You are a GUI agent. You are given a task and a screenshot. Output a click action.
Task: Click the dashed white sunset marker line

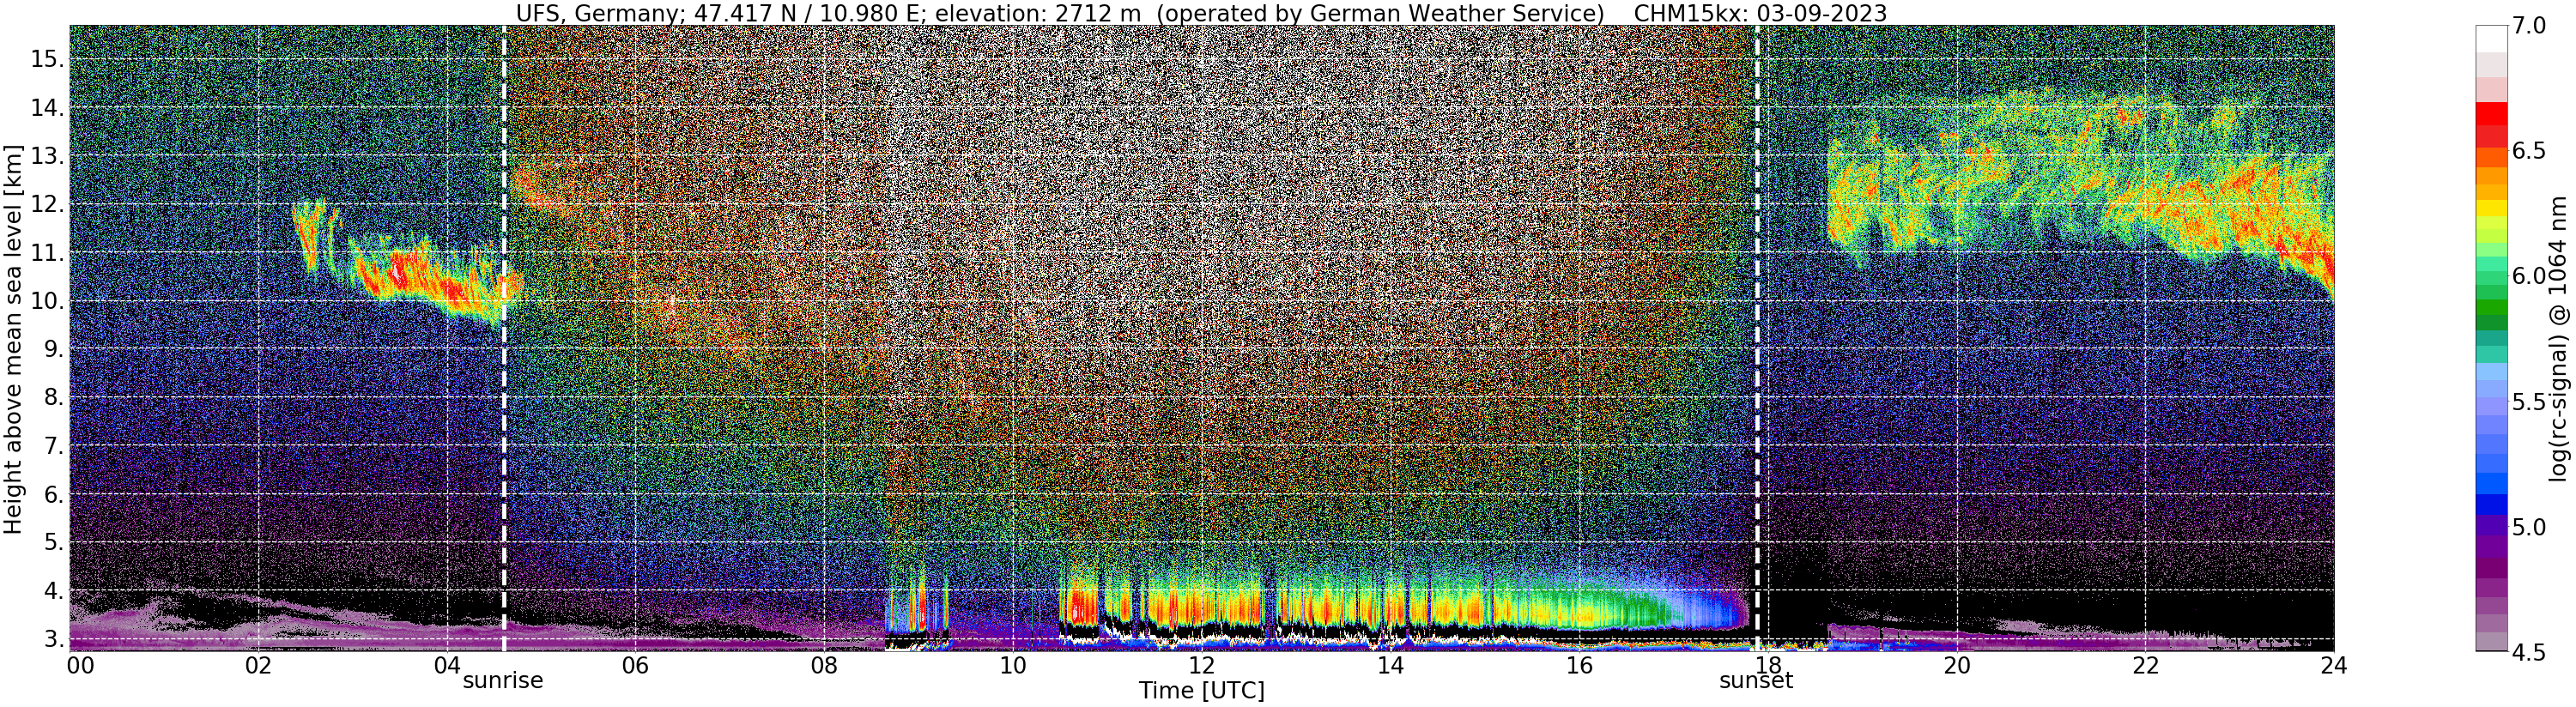pos(1757,338)
